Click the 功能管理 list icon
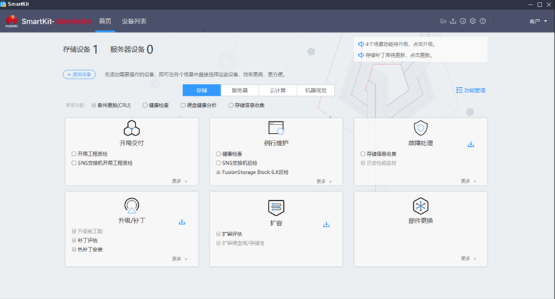This screenshot has width=555, height=299. click(x=459, y=90)
